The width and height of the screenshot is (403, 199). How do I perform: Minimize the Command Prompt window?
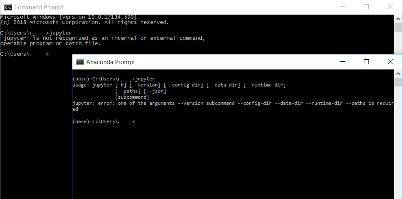[342, 7]
